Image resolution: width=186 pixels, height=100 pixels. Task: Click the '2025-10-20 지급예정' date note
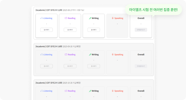(72, 83)
